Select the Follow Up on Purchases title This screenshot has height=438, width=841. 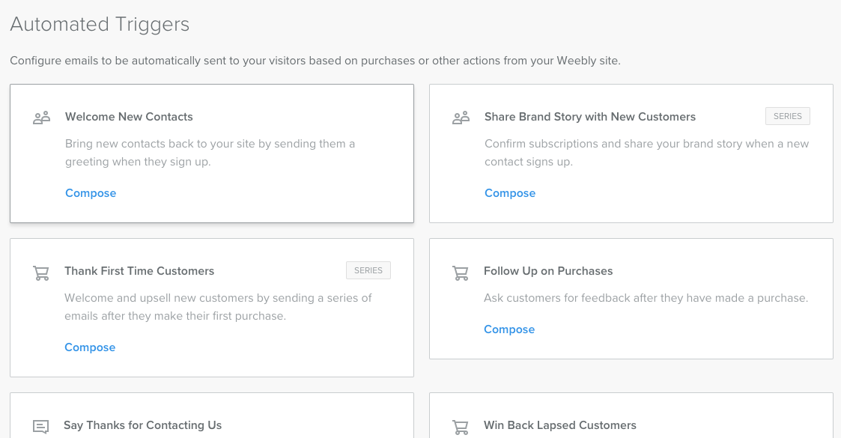[x=548, y=271]
